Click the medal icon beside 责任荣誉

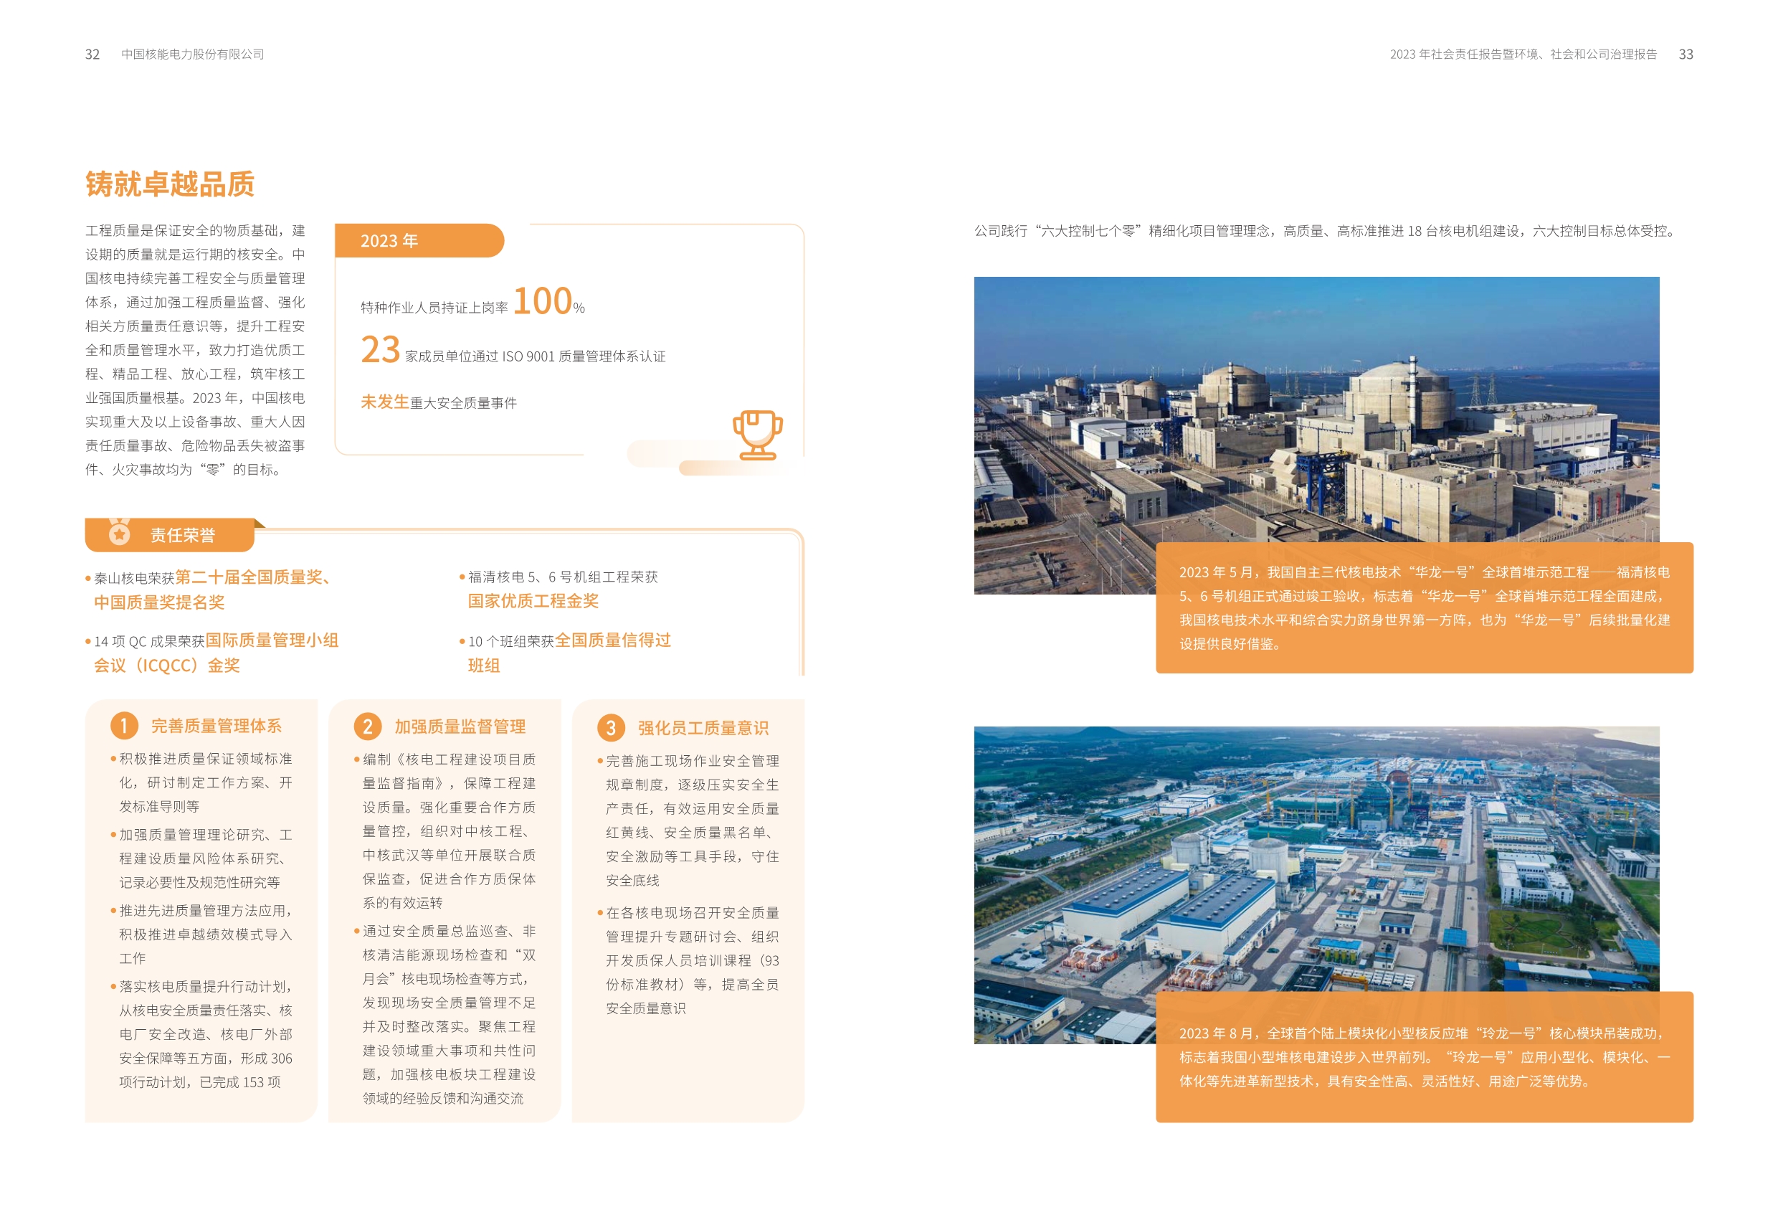tap(119, 532)
